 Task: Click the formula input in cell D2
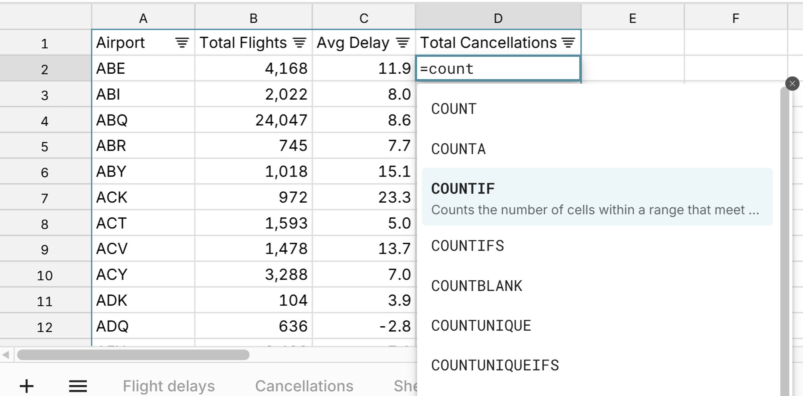(x=498, y=69)
